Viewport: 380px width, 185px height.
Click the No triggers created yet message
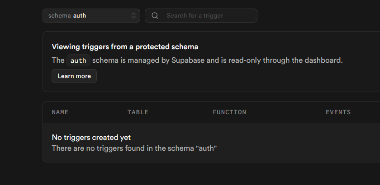[91, 137]
